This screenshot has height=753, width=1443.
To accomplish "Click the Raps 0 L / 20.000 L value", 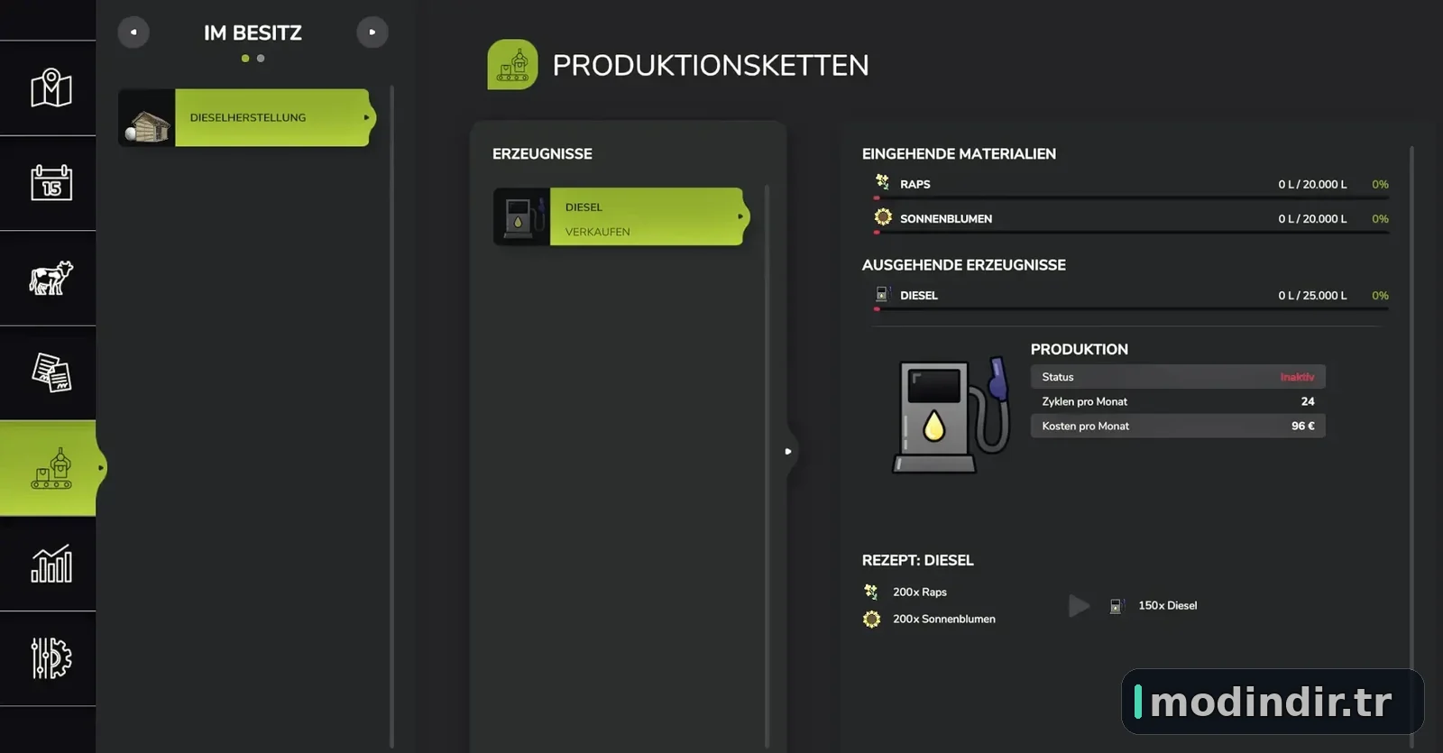I will (x=1312, y=184).
